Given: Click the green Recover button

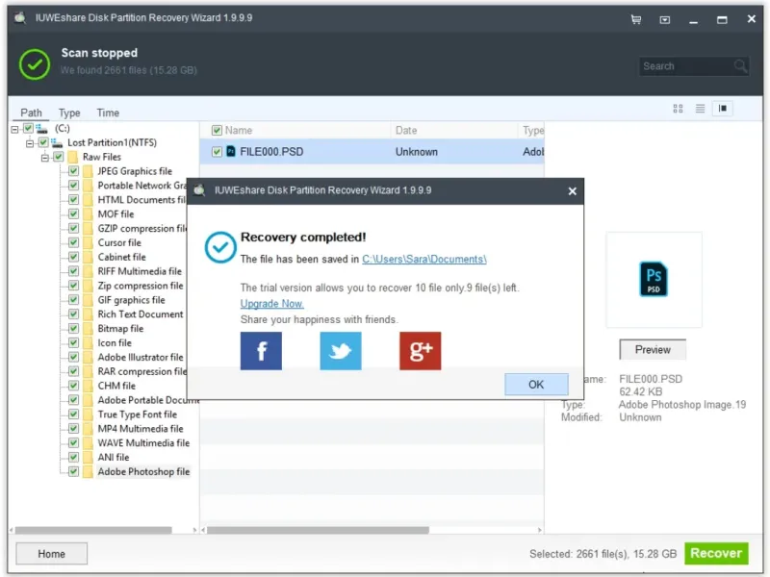Looking at the screenshot, I should click(x=716, y=553).
